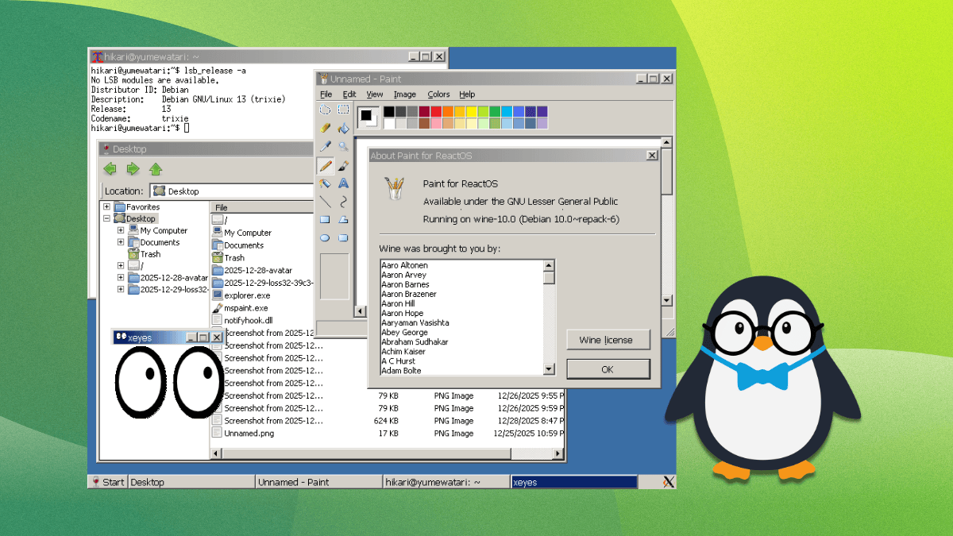Select the Rectangle shape tool
Screen dimensions: 953x536
[325, 219]
